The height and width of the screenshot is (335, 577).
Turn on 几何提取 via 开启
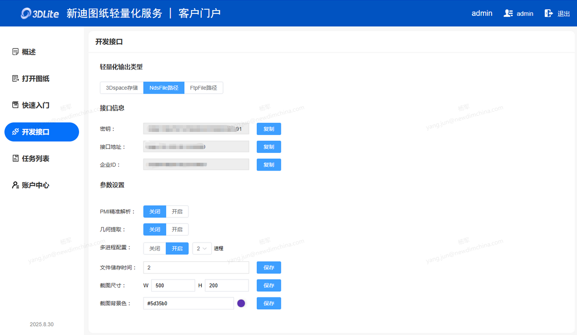point(177,229)
